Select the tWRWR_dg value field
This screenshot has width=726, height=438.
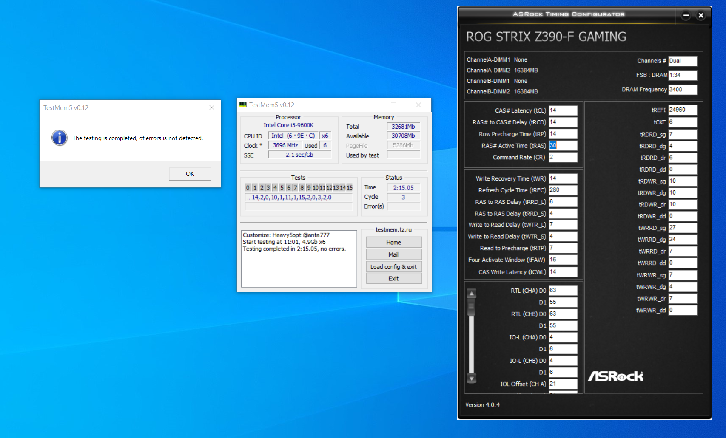[x=683, y=287]
